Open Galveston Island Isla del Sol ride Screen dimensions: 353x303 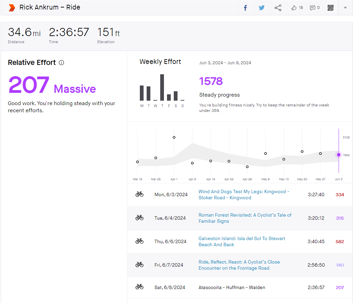pyautogui.click(x=242, y=241)
